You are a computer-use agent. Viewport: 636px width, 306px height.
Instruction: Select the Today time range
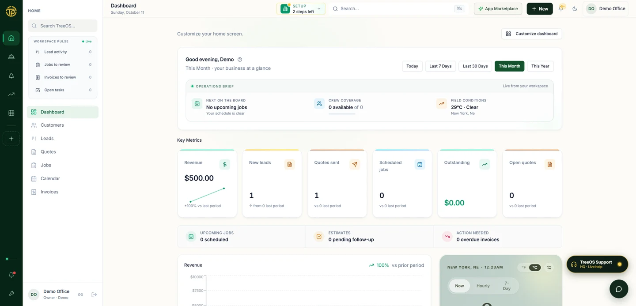coord(412,66)
